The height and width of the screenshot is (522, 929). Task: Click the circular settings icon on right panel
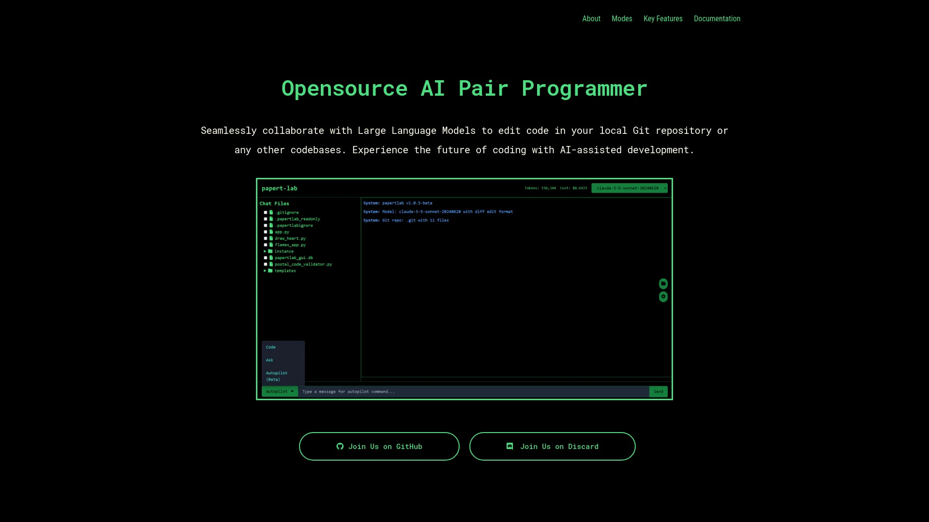click(663, 296)
